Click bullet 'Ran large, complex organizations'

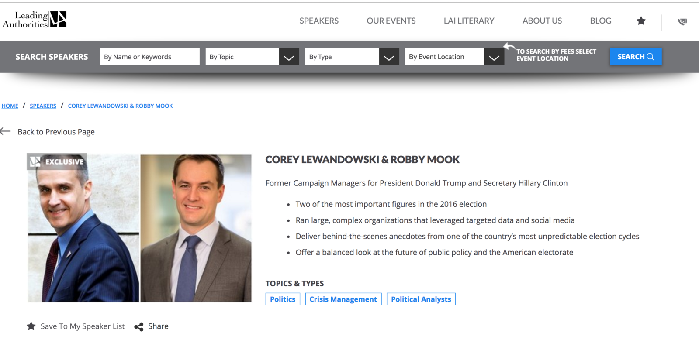point(435,220)
